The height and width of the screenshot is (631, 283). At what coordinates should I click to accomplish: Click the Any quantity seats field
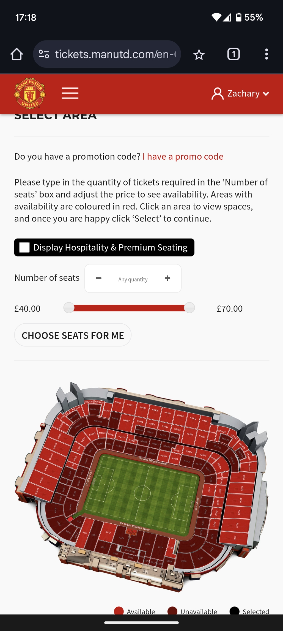click(x=133, y=279)
